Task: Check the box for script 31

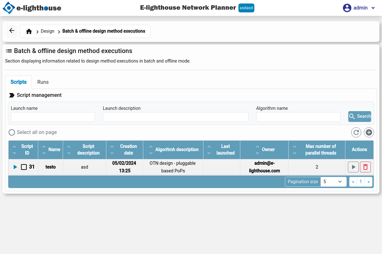Action: (x=24, y=167)
